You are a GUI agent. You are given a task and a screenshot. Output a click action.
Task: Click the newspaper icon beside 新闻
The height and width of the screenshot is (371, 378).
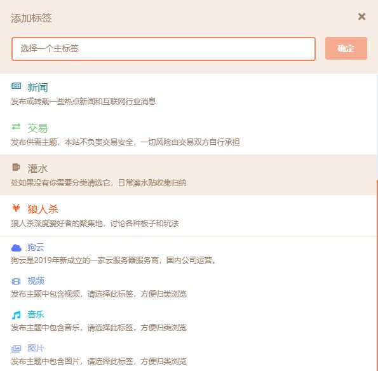pos(16,86)
